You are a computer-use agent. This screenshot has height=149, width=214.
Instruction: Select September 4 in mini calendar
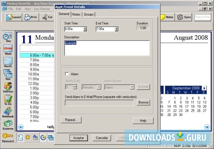point(193,98)
